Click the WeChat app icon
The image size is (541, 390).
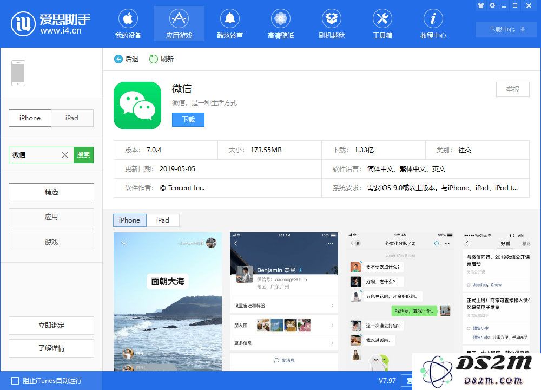coord(137,106)
